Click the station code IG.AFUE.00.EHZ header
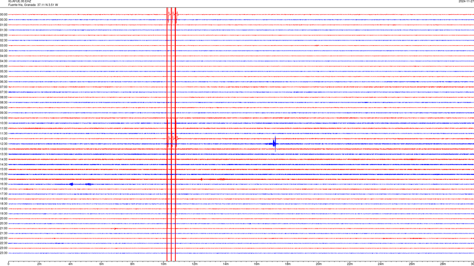474x266 pixels. [x=20, y=1]
